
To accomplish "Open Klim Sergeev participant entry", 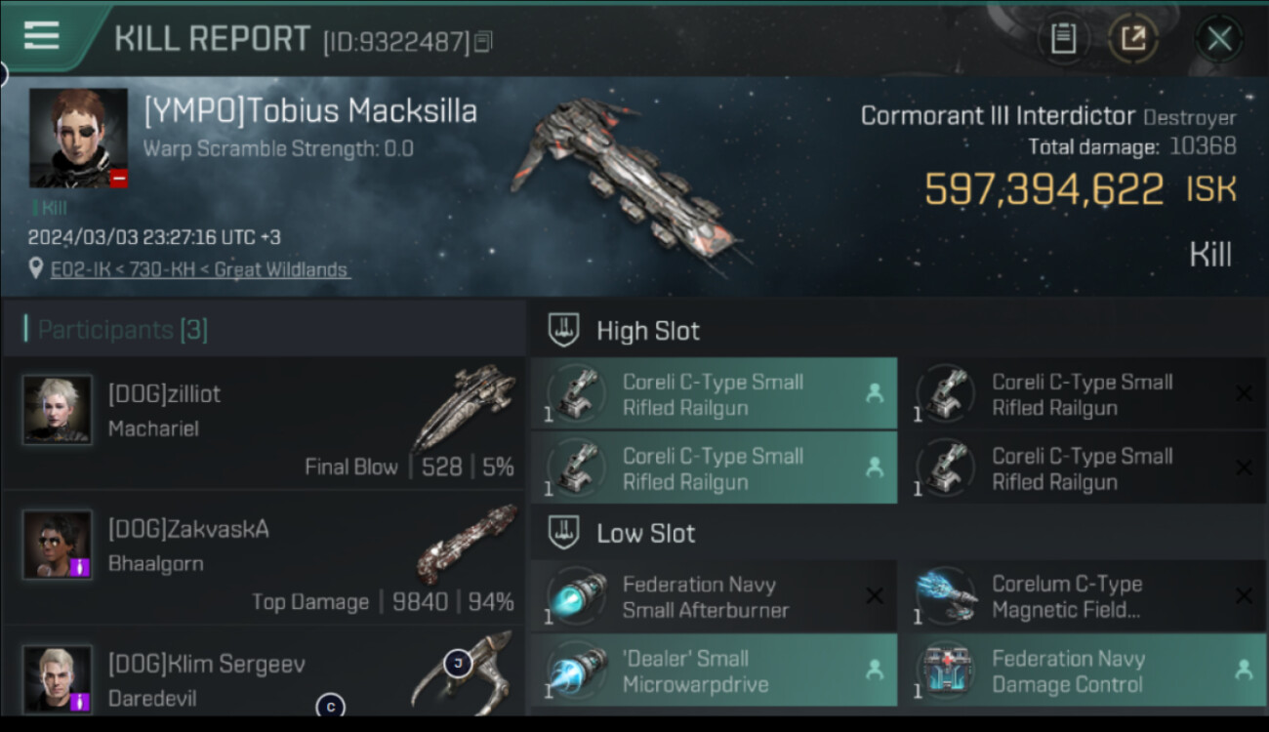I will (264, 678).
